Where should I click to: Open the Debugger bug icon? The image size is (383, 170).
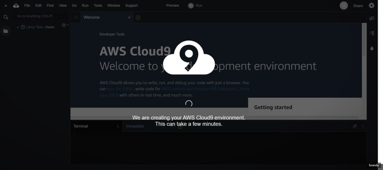pos(372,49)
